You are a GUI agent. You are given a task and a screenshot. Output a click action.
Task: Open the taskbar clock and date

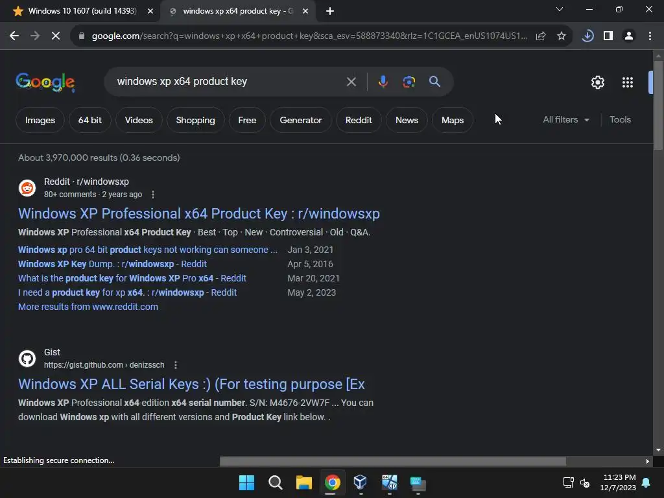pos(618,482)
